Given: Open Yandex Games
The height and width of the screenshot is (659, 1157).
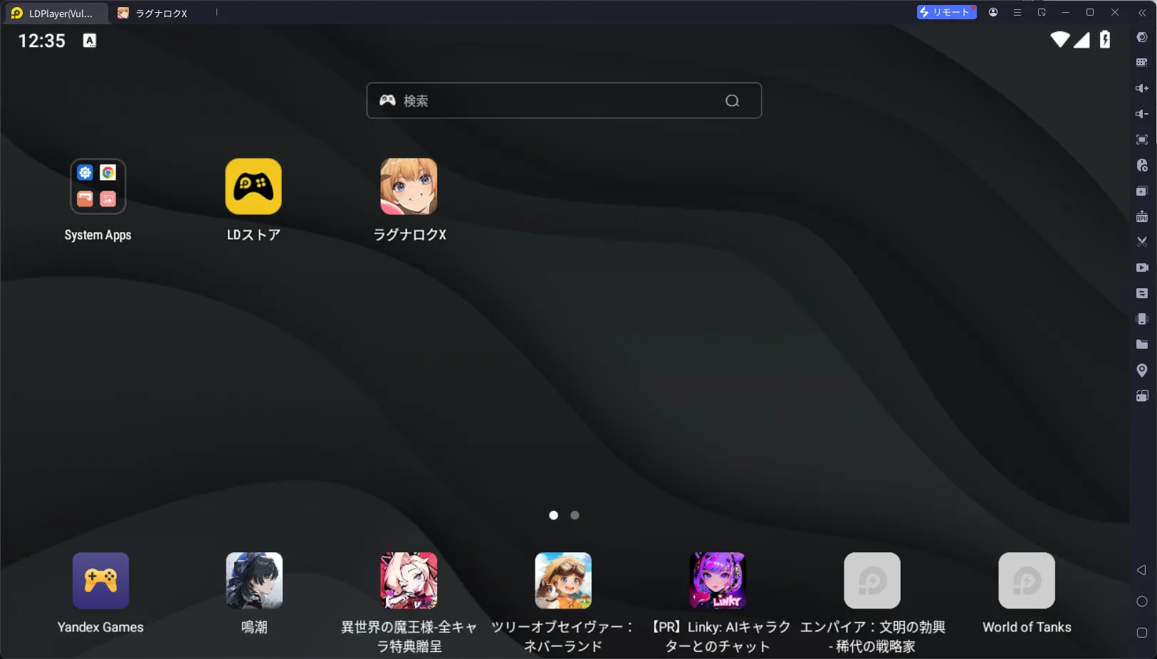Looking at the screenshot, I should coord(100,581).
